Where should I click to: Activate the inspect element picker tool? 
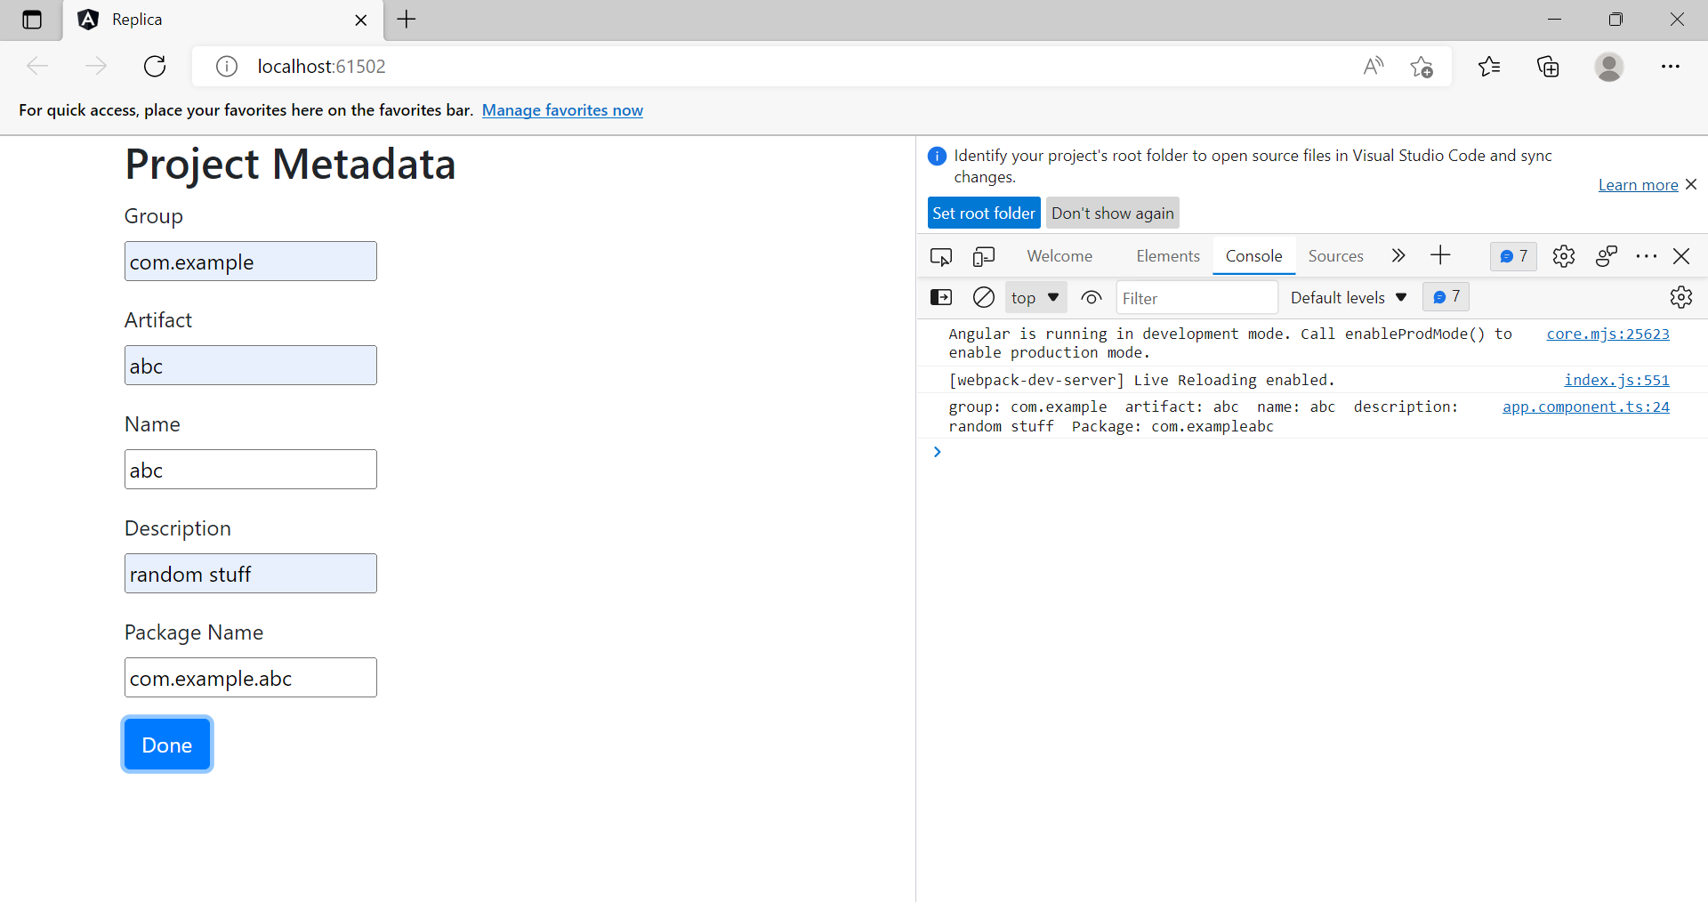tap(941, 256)
